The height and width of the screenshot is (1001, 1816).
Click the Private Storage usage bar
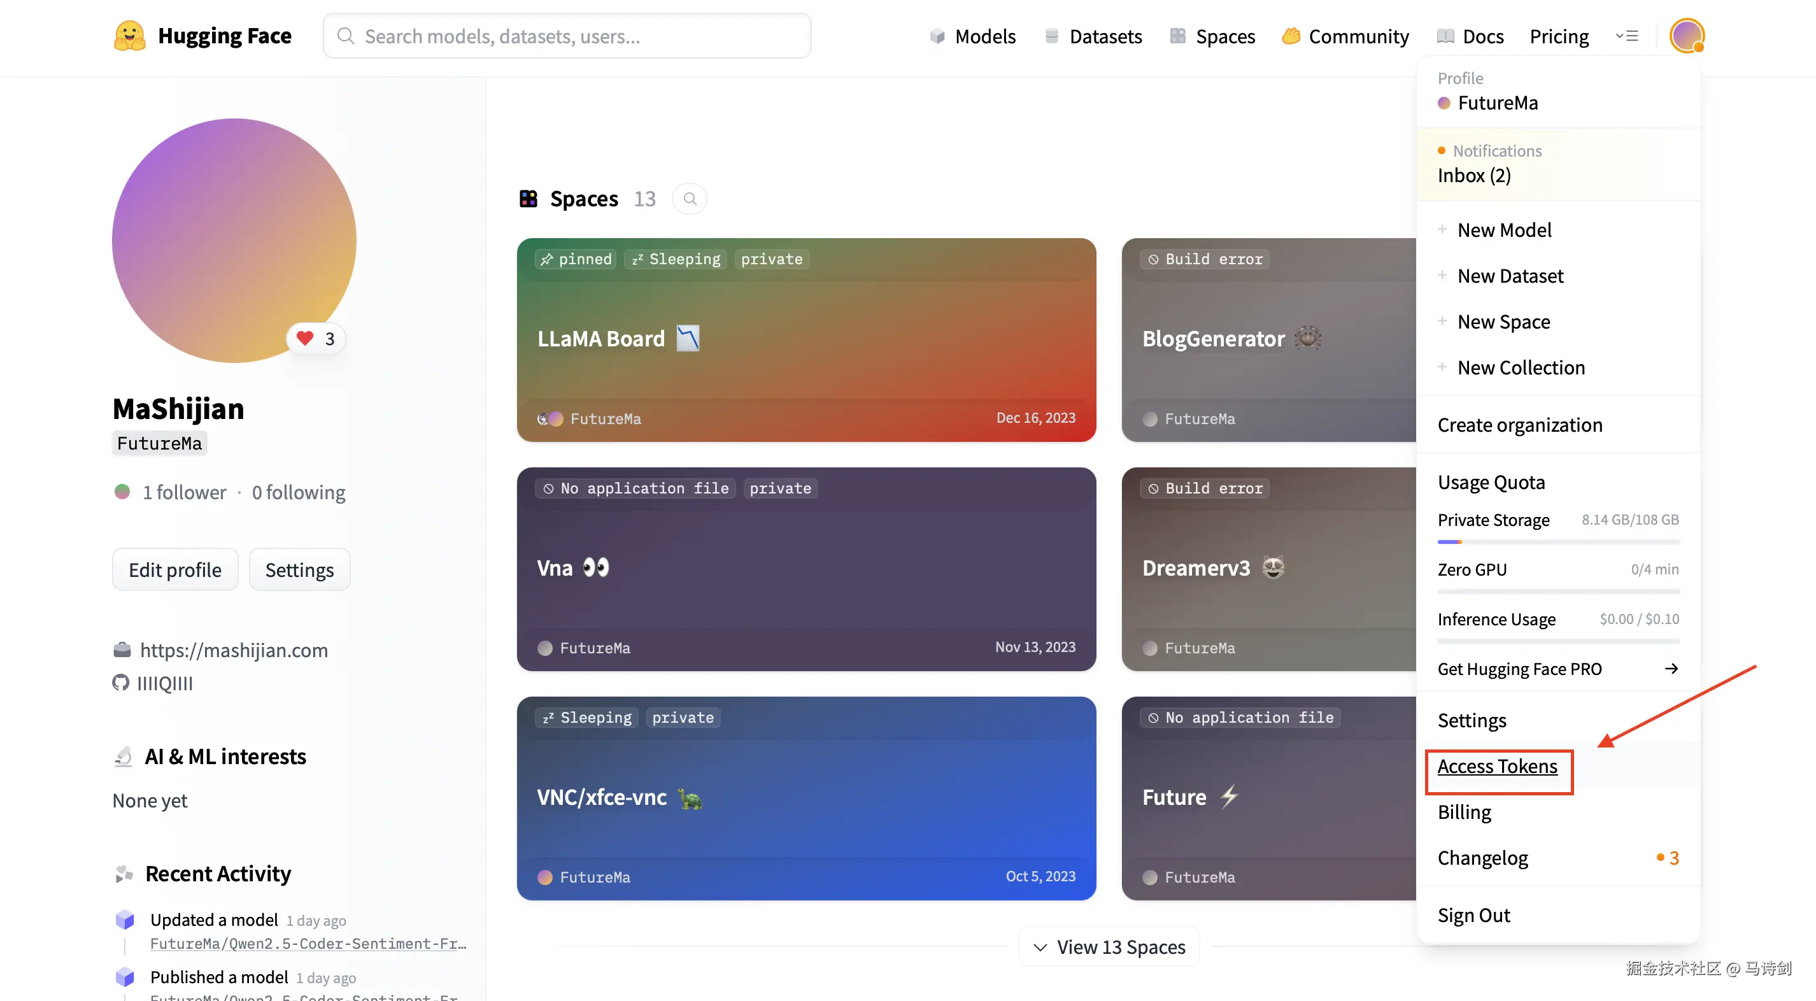1558,541
